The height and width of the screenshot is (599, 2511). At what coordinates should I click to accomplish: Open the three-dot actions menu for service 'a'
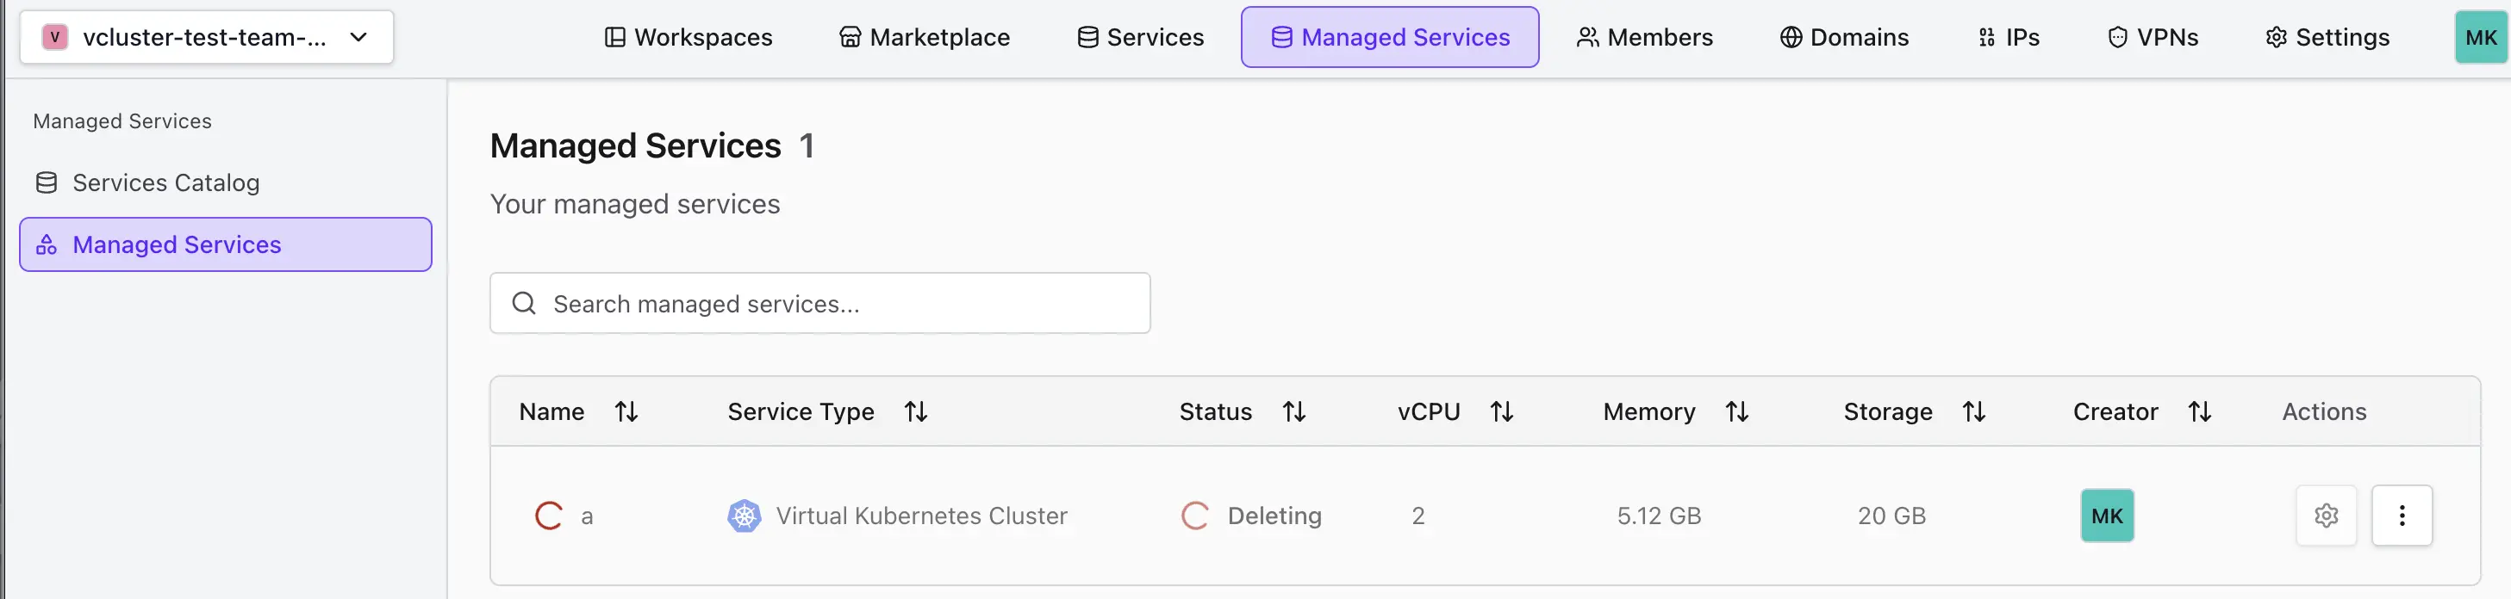tap(2402, 516)
